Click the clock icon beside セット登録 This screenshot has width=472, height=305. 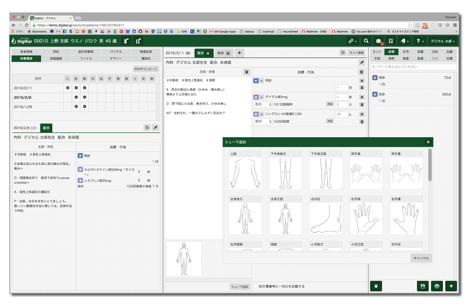coord(343,53)
